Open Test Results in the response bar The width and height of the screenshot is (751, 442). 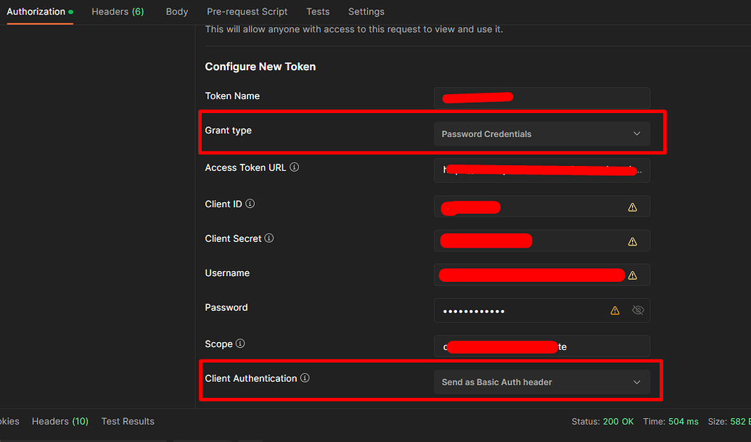[x=128, y=421]
